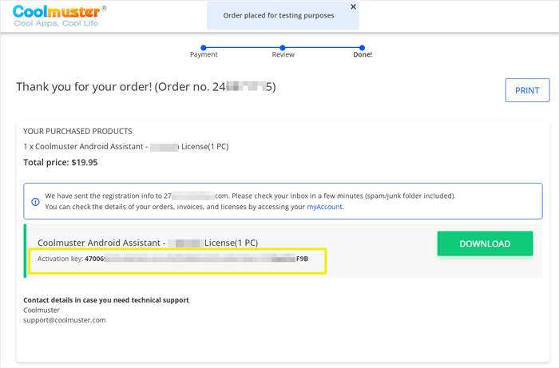Open the myAccount link

(x=324, y=207)
